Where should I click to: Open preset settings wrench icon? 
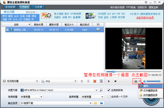tap(101, 90)
